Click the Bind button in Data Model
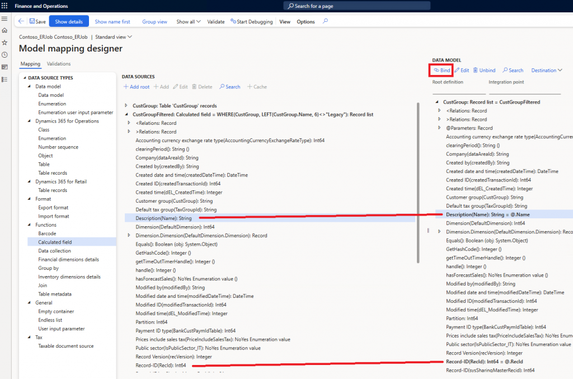This screenshot has width=573, height=379. (441, 71)
